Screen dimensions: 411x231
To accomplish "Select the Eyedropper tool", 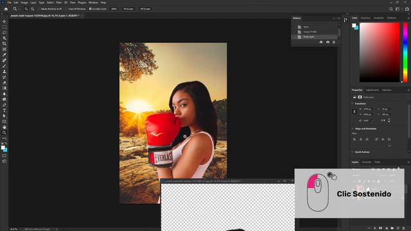I will (x=4, y=55).
